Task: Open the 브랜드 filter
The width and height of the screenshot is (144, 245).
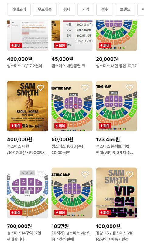Action: tap(125, 9)
